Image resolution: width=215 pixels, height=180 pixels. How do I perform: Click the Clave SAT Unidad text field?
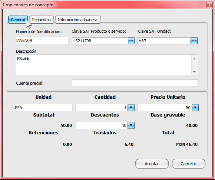pos(164,41)
